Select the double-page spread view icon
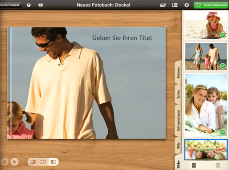The width and height of the screenshot is (229, 170). 43,162
